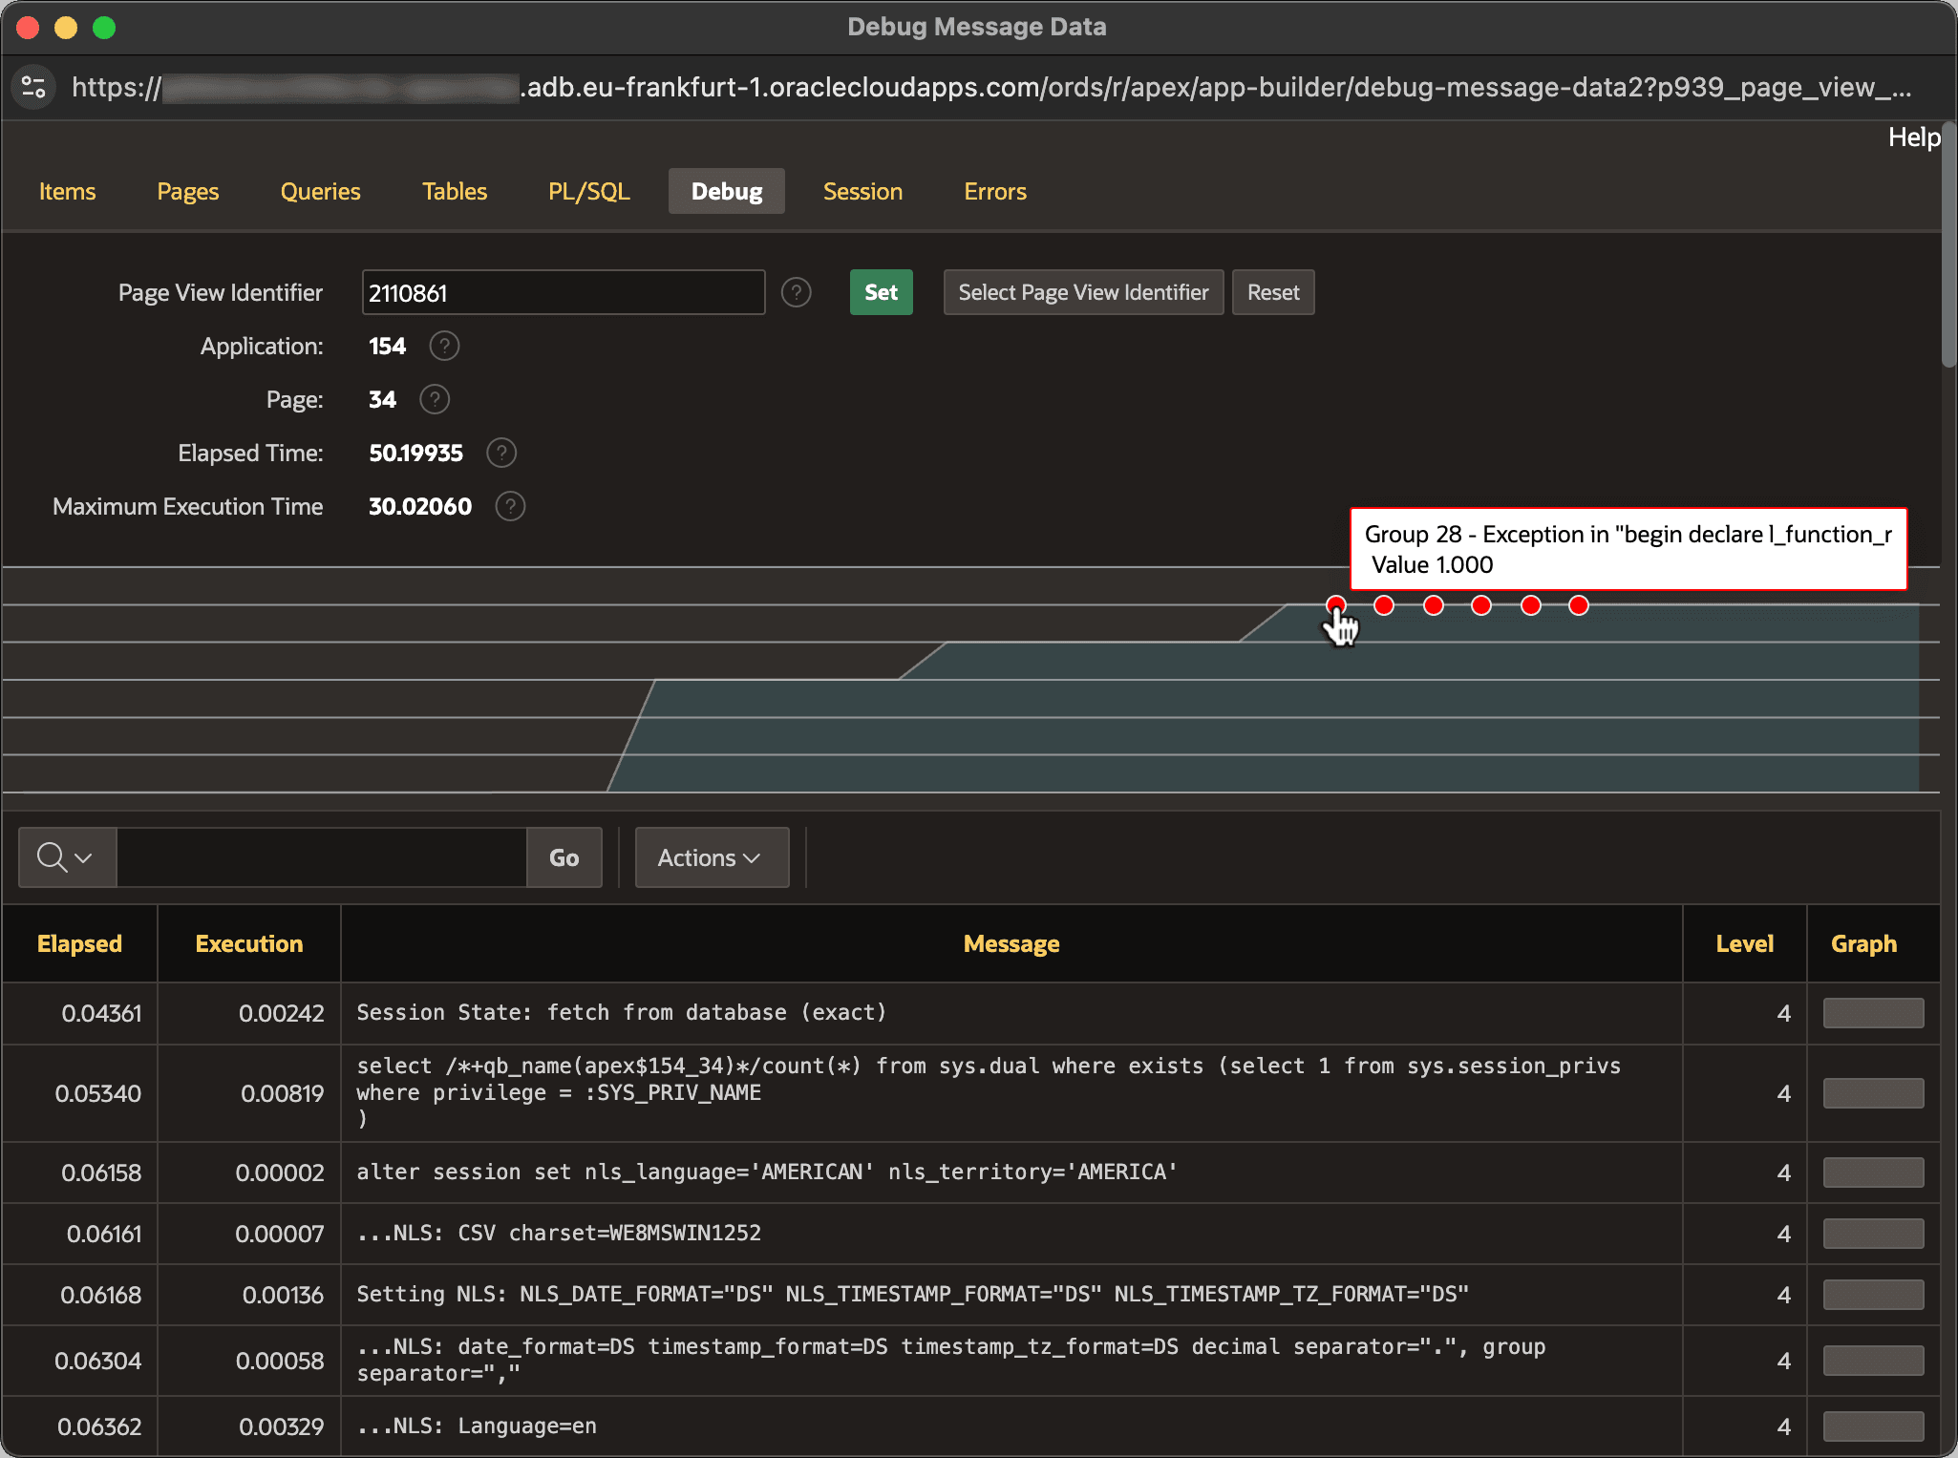This screenshot has width=1958, height=1458.
Task: Select the Debug tab
Action: pyautogui.click(x=727, y=191)
